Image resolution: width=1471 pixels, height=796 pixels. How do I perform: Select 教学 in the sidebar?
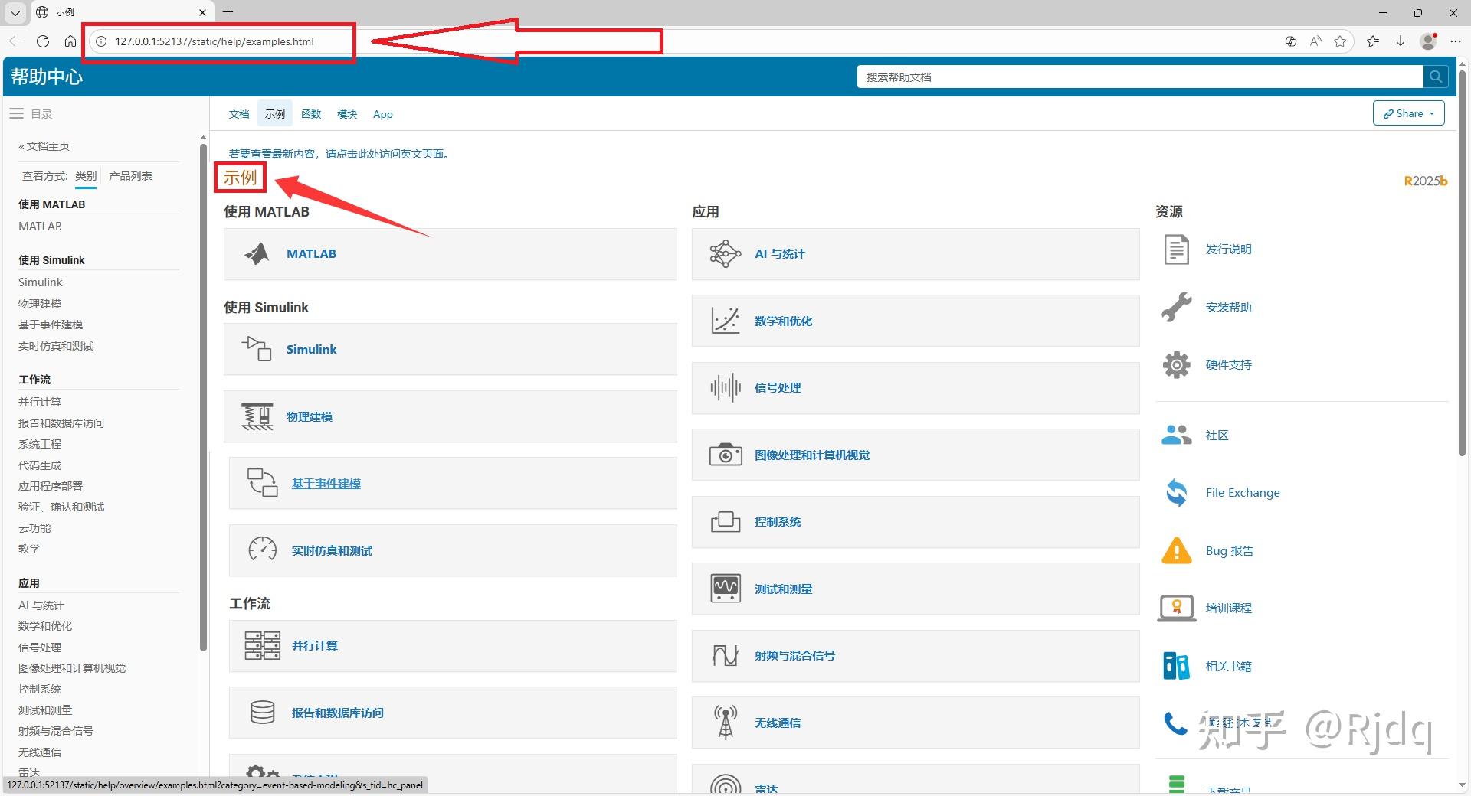pos(29,549)
